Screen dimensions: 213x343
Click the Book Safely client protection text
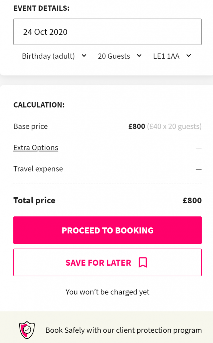(124, 330)
